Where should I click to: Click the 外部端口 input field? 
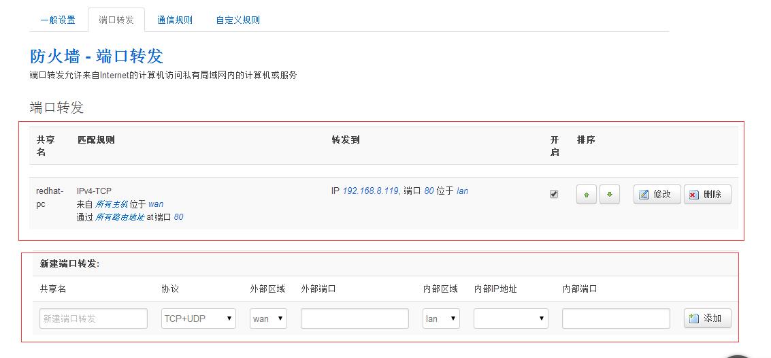point(355,319)
